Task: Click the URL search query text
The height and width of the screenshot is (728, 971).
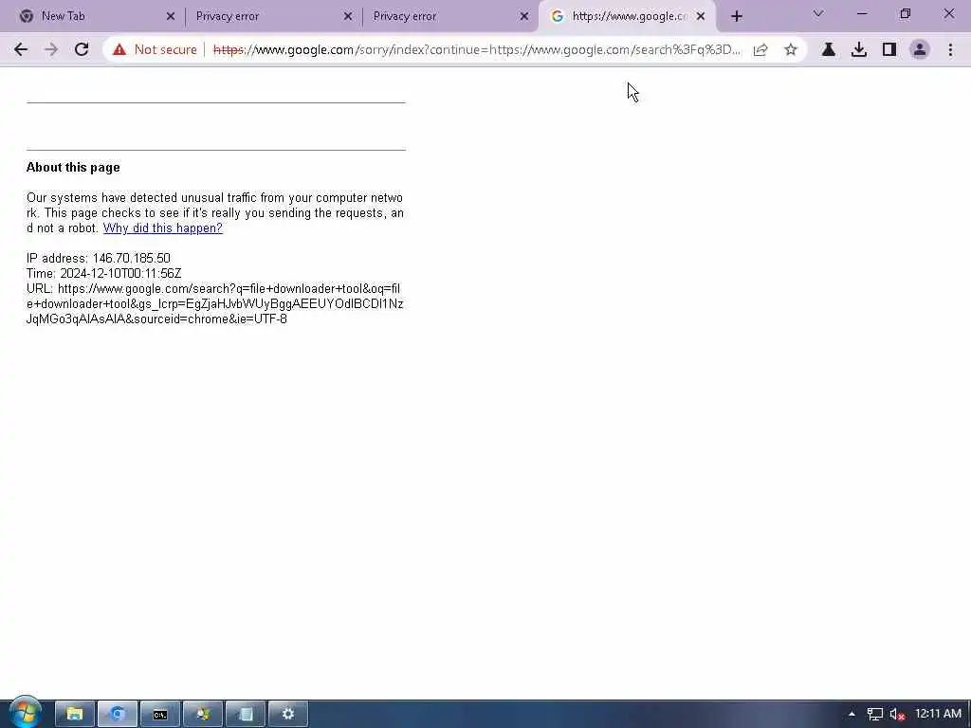Action: coord(215,303)
